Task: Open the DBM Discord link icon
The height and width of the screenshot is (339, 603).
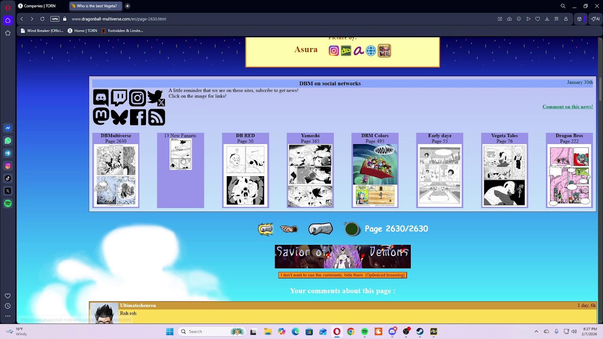Action: pos(101,97)
